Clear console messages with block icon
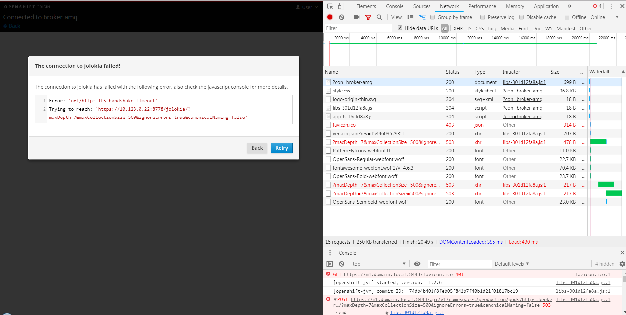Viewport: 626px width, 315px height. click(341, 264)
